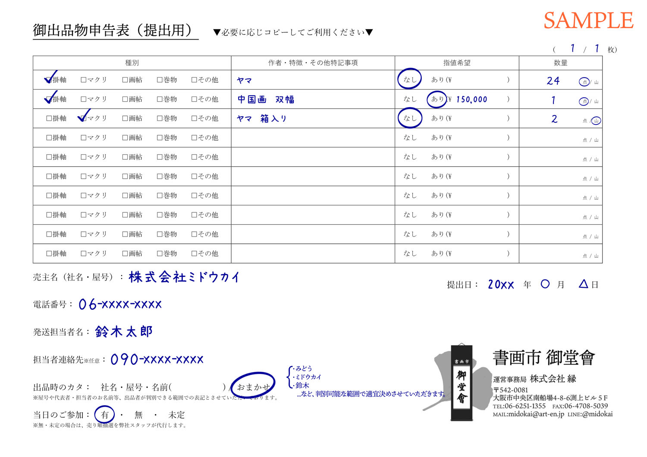Click the blue checkmark on first row 掛軸

click(x=51, y=78)
